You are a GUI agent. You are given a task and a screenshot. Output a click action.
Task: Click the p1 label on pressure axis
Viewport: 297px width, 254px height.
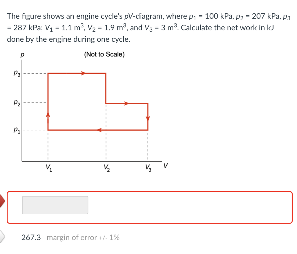[16, 130]
